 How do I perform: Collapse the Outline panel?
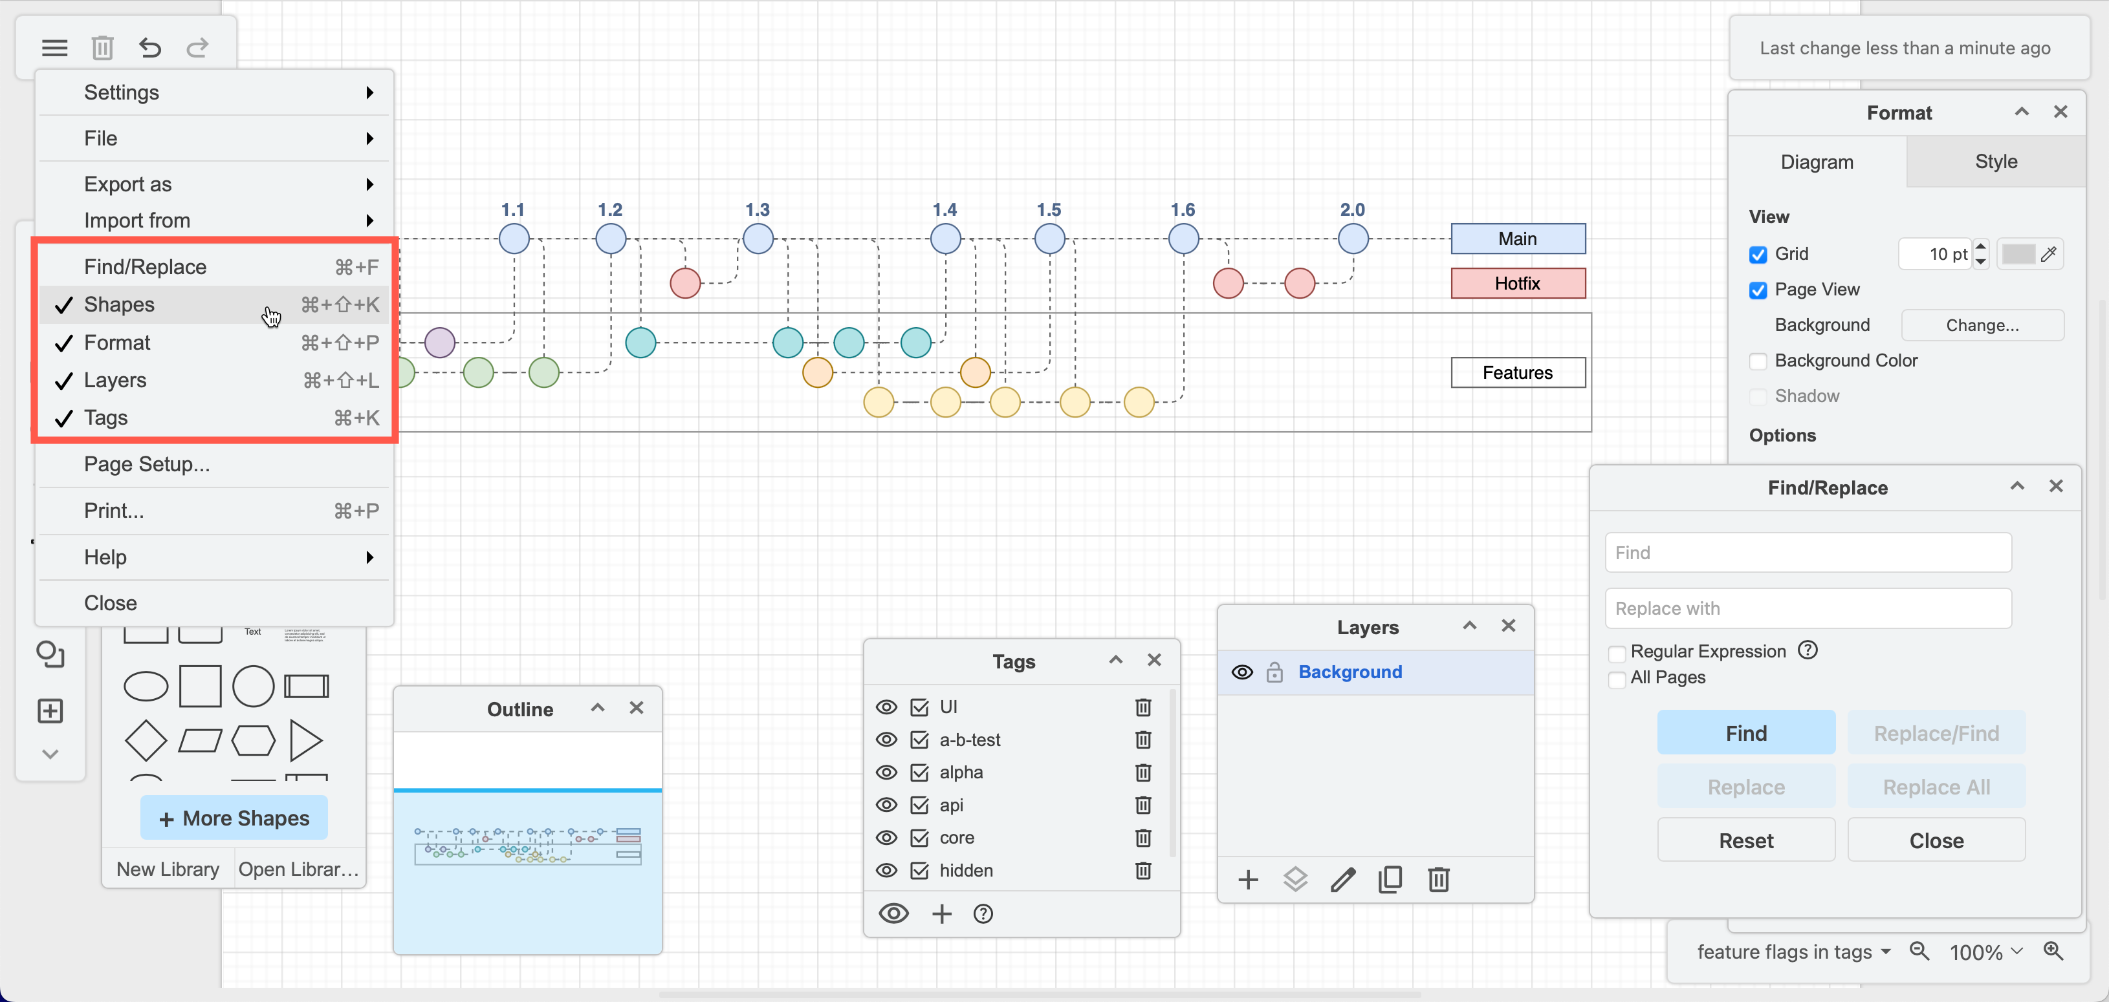point(597,709)
